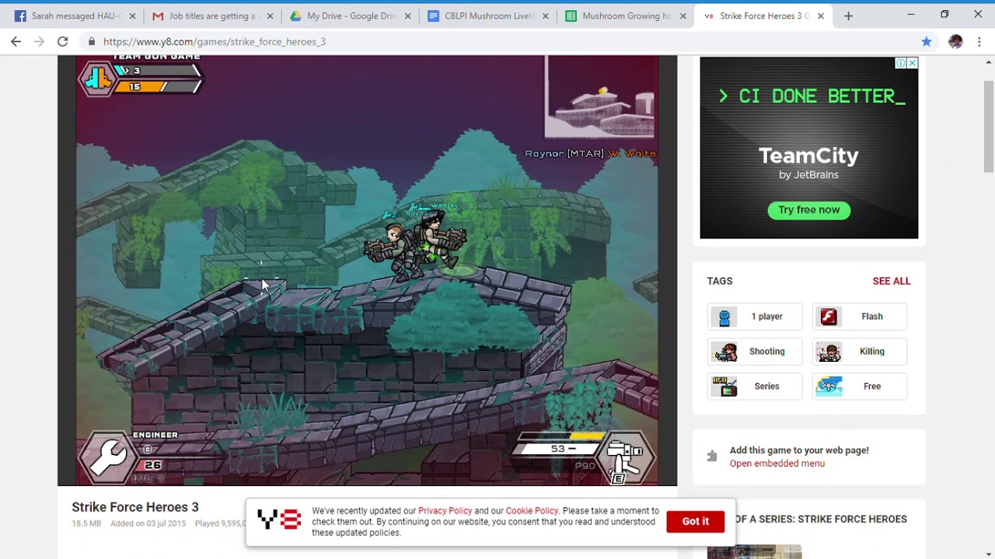Open the Chrome profile avatar
Screen dimensions: 995x559
pyautogui.click(x=955, y=42)
